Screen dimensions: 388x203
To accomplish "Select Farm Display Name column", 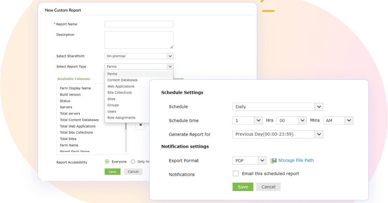I will pyautogui.click(x=75, y=88).
